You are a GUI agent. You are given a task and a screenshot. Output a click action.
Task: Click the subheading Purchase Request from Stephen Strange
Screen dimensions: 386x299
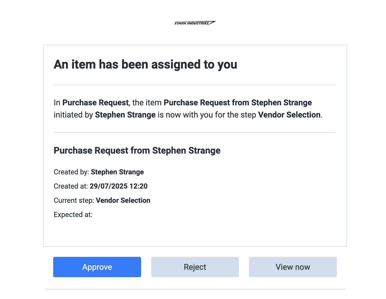tap(137, 151)
